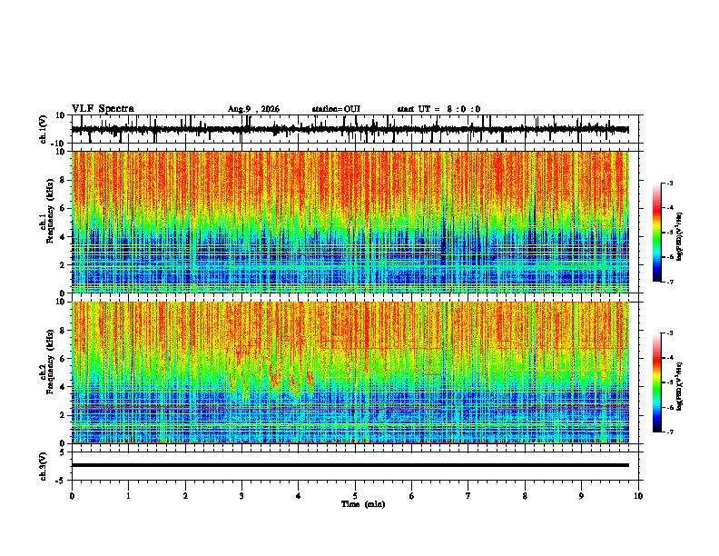
Task: Click time axis tick label "2"
Action: [x=185, y=496]
